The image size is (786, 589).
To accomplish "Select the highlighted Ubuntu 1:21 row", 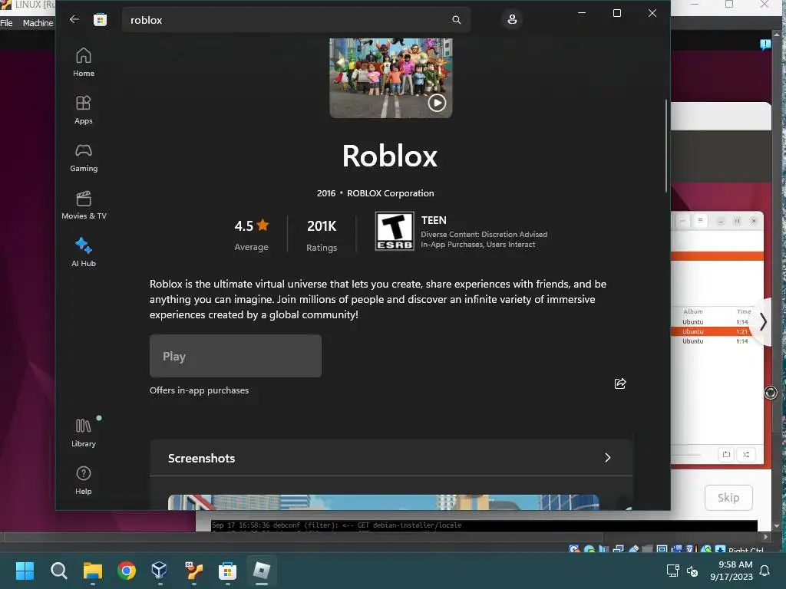I will pos(717,331).
